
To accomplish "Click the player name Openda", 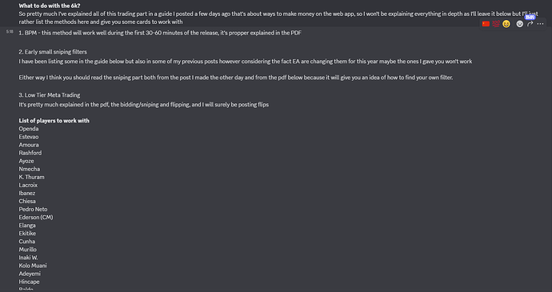I will tap(29, 129).
